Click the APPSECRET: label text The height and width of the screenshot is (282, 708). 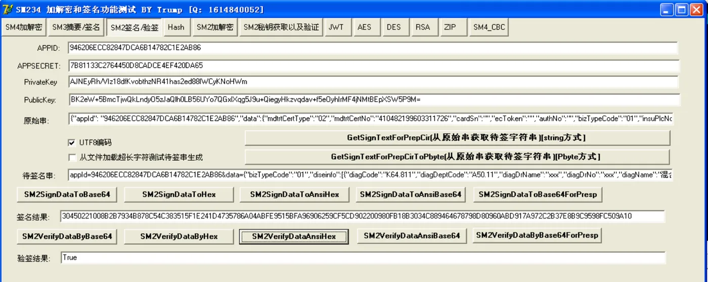[39, 66]
